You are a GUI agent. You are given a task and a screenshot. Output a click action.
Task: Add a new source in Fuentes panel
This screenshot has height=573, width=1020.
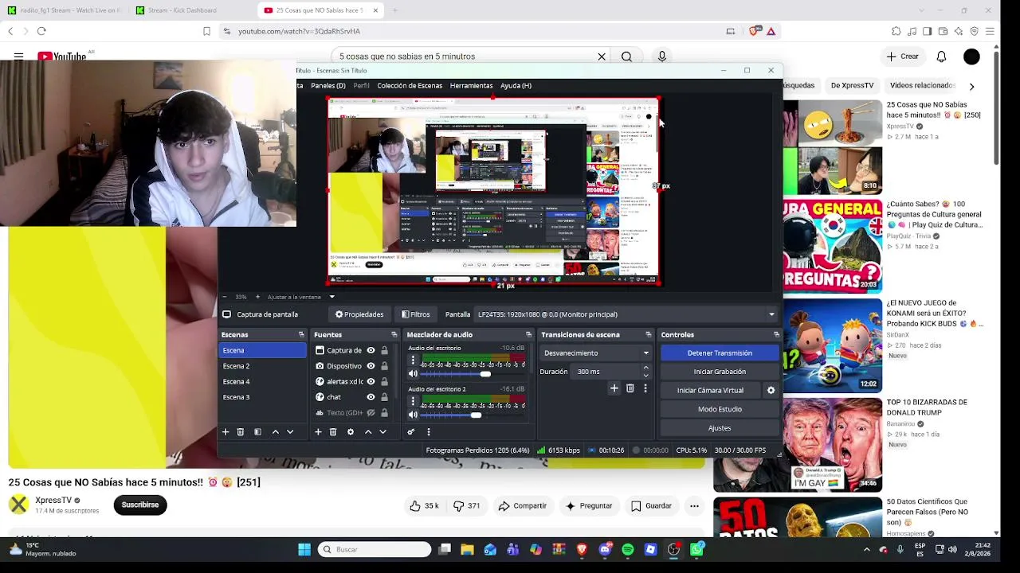tap(318, 432)
